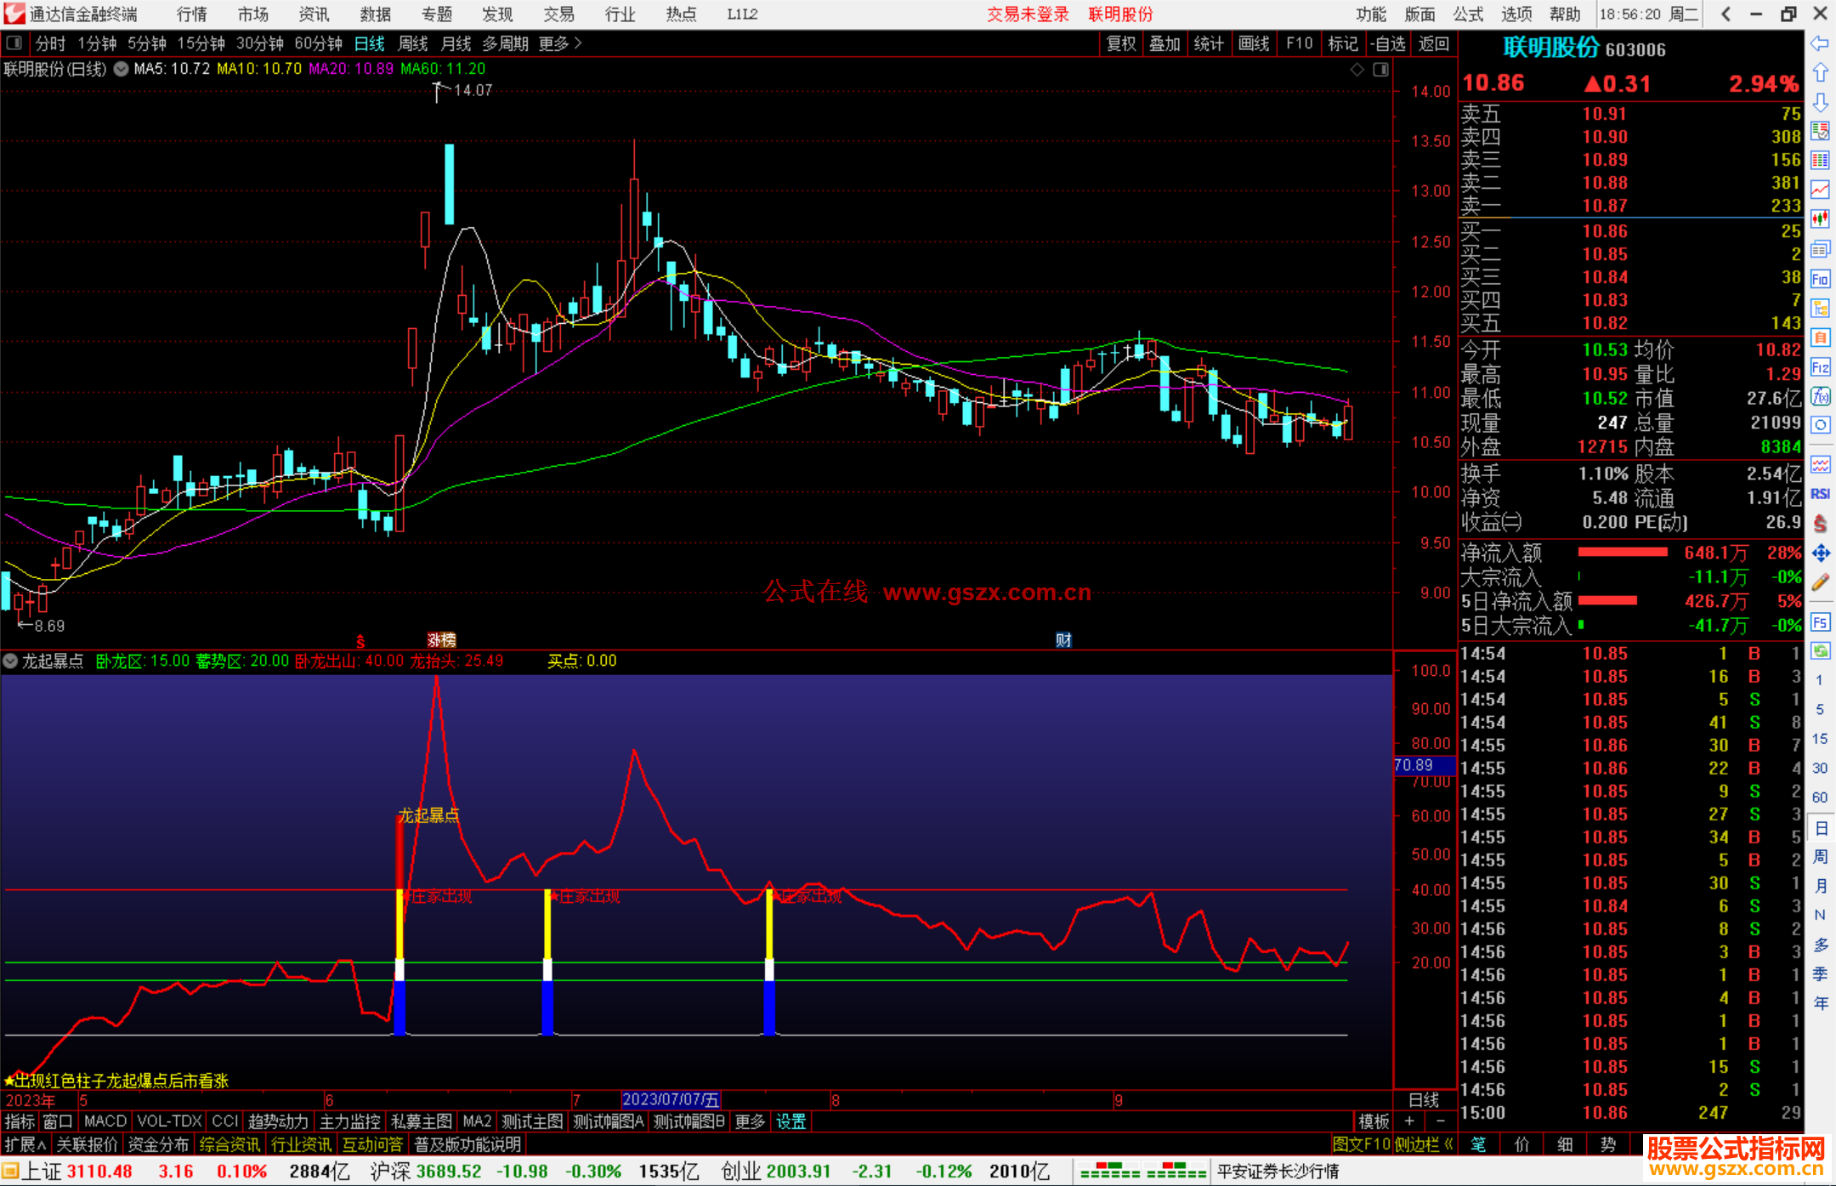This screenshot has width=1836, height=1186.
Task: Click the panel layout icon above main chart
Action: pos(1381,70)
